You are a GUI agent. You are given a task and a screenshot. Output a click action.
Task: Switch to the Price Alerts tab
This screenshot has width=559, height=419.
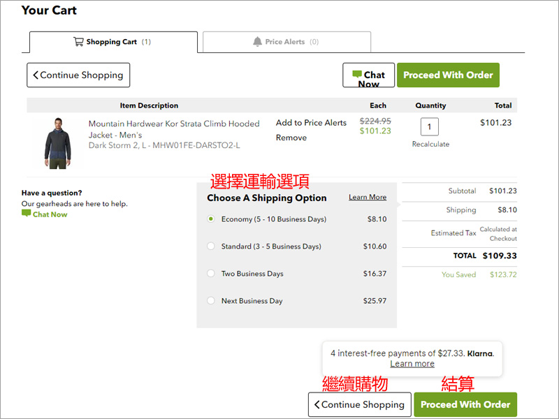click(x=286, y=42)
